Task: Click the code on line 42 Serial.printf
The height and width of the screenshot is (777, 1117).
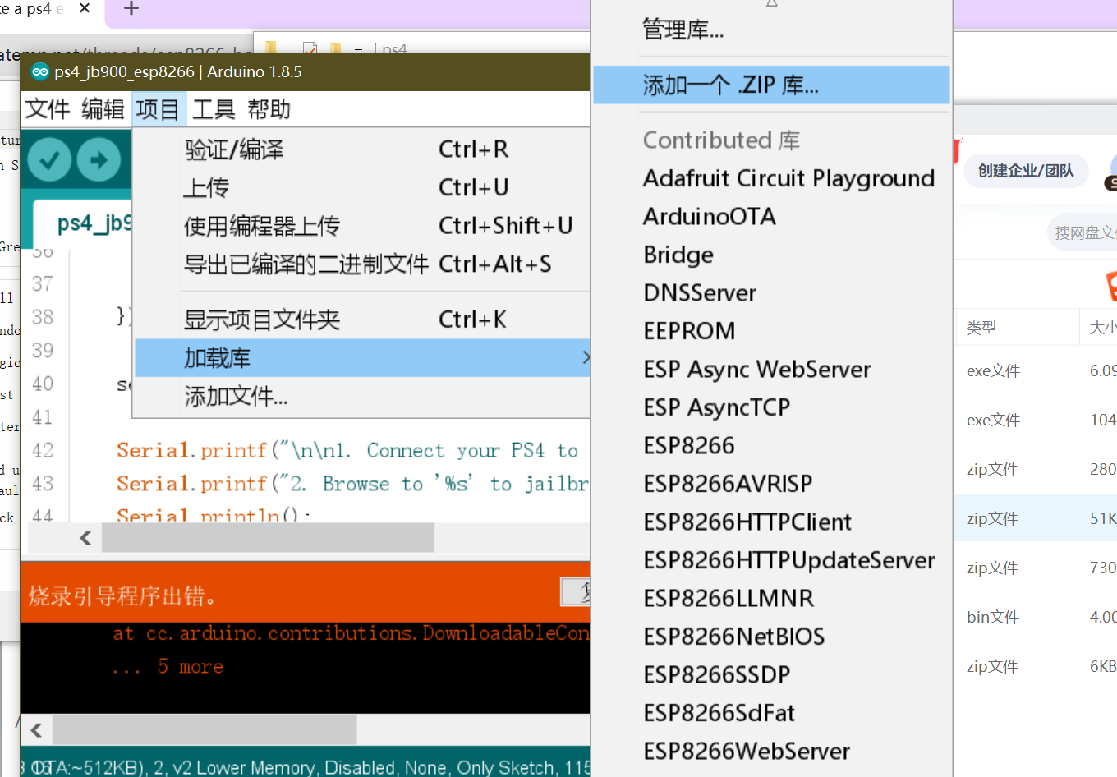Action: tap(347, 450)
